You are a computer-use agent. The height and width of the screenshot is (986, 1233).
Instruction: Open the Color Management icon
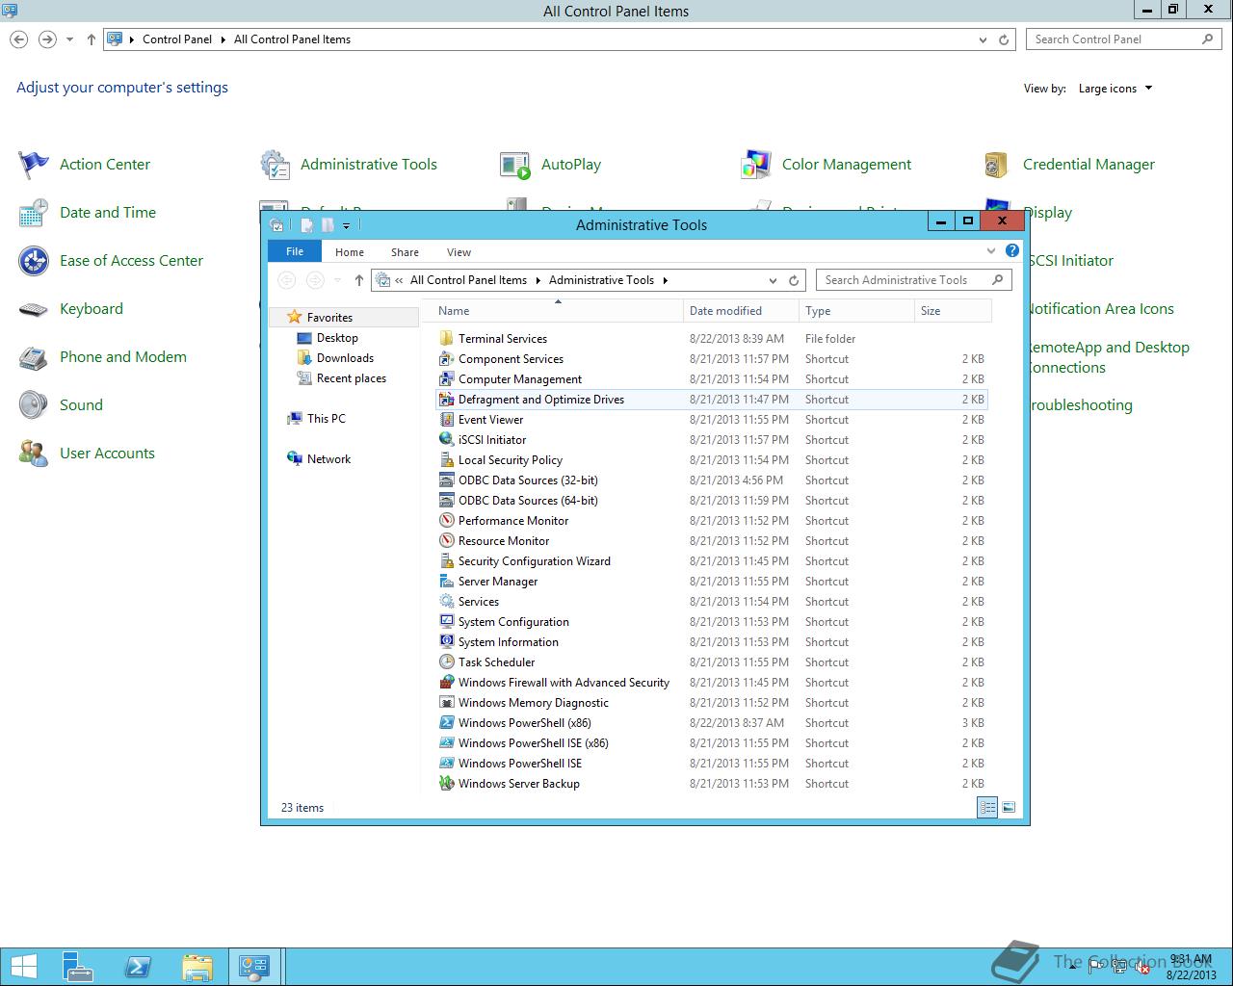point(756,165)
